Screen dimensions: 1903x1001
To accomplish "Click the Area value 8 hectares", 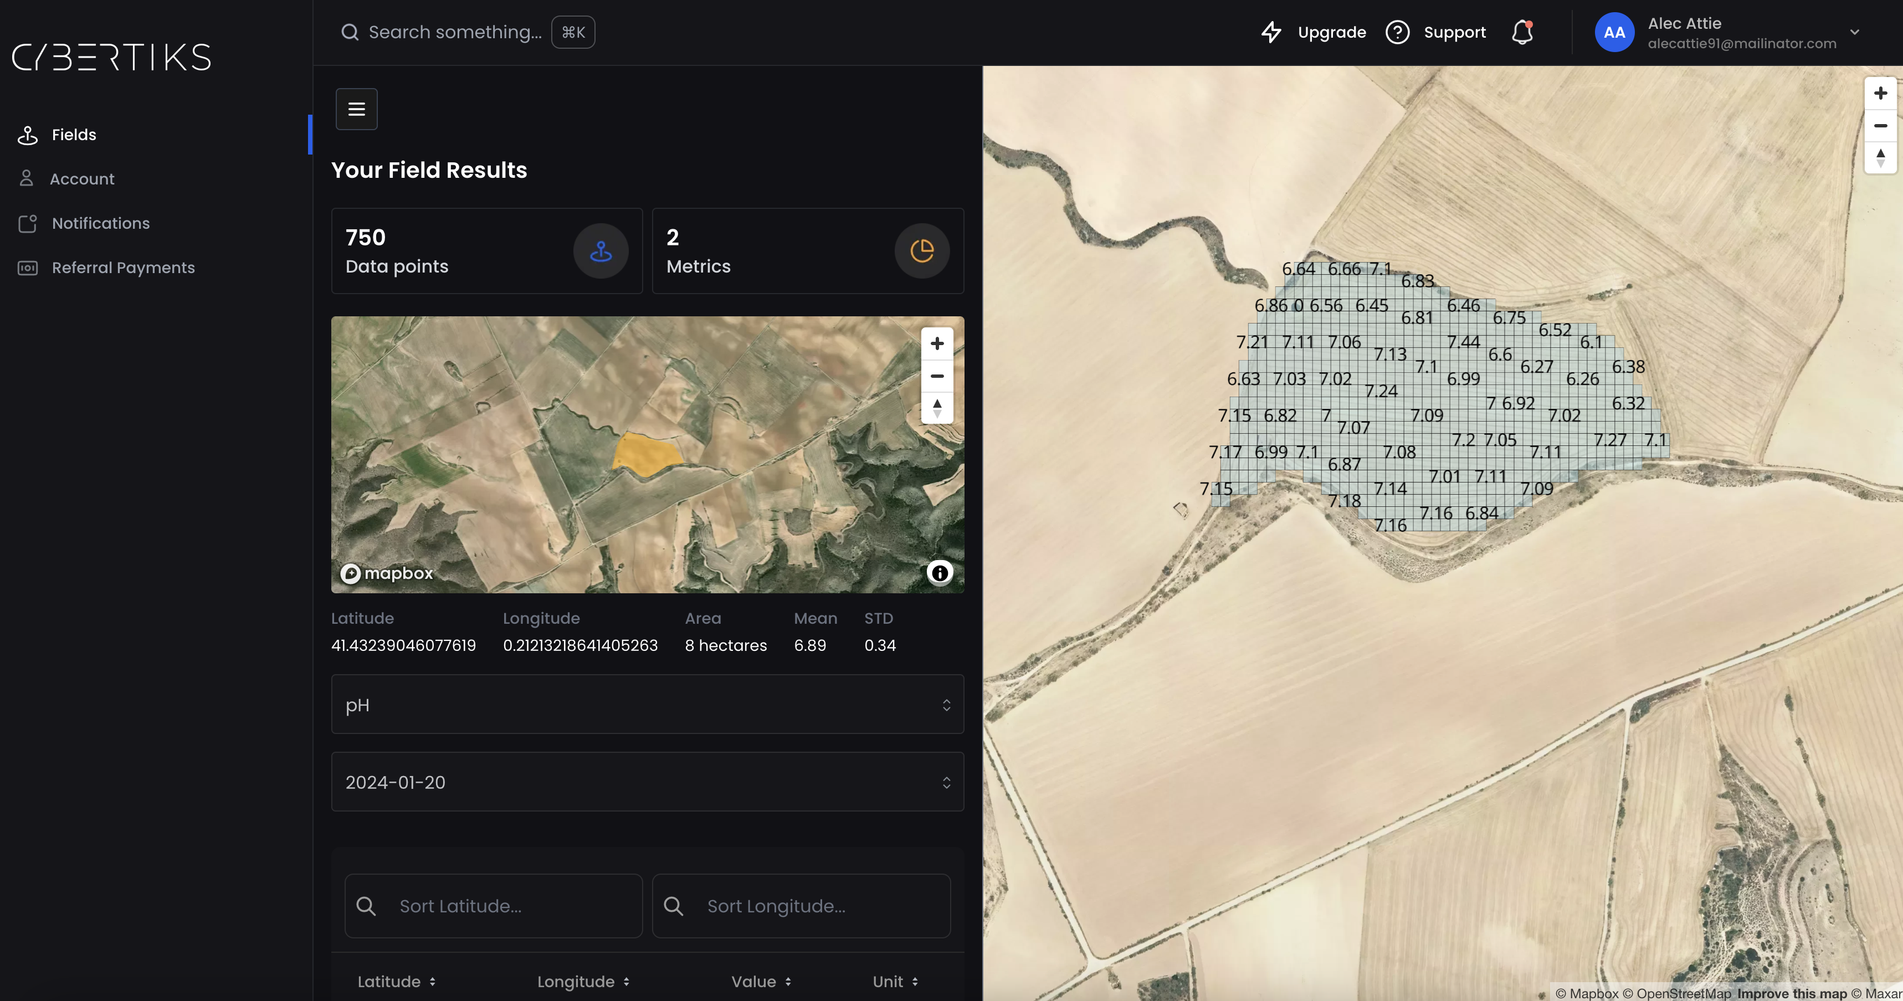I will click(x=725, y=645).
